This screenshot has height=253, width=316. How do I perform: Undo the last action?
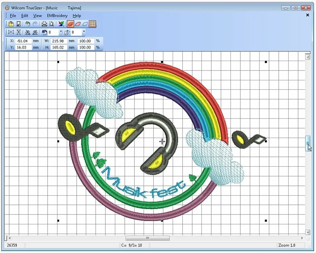point(28,24)
